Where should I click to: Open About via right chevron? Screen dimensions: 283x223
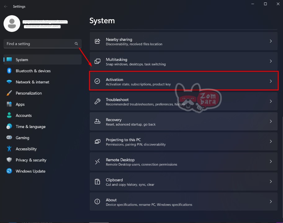click(271, 202)
